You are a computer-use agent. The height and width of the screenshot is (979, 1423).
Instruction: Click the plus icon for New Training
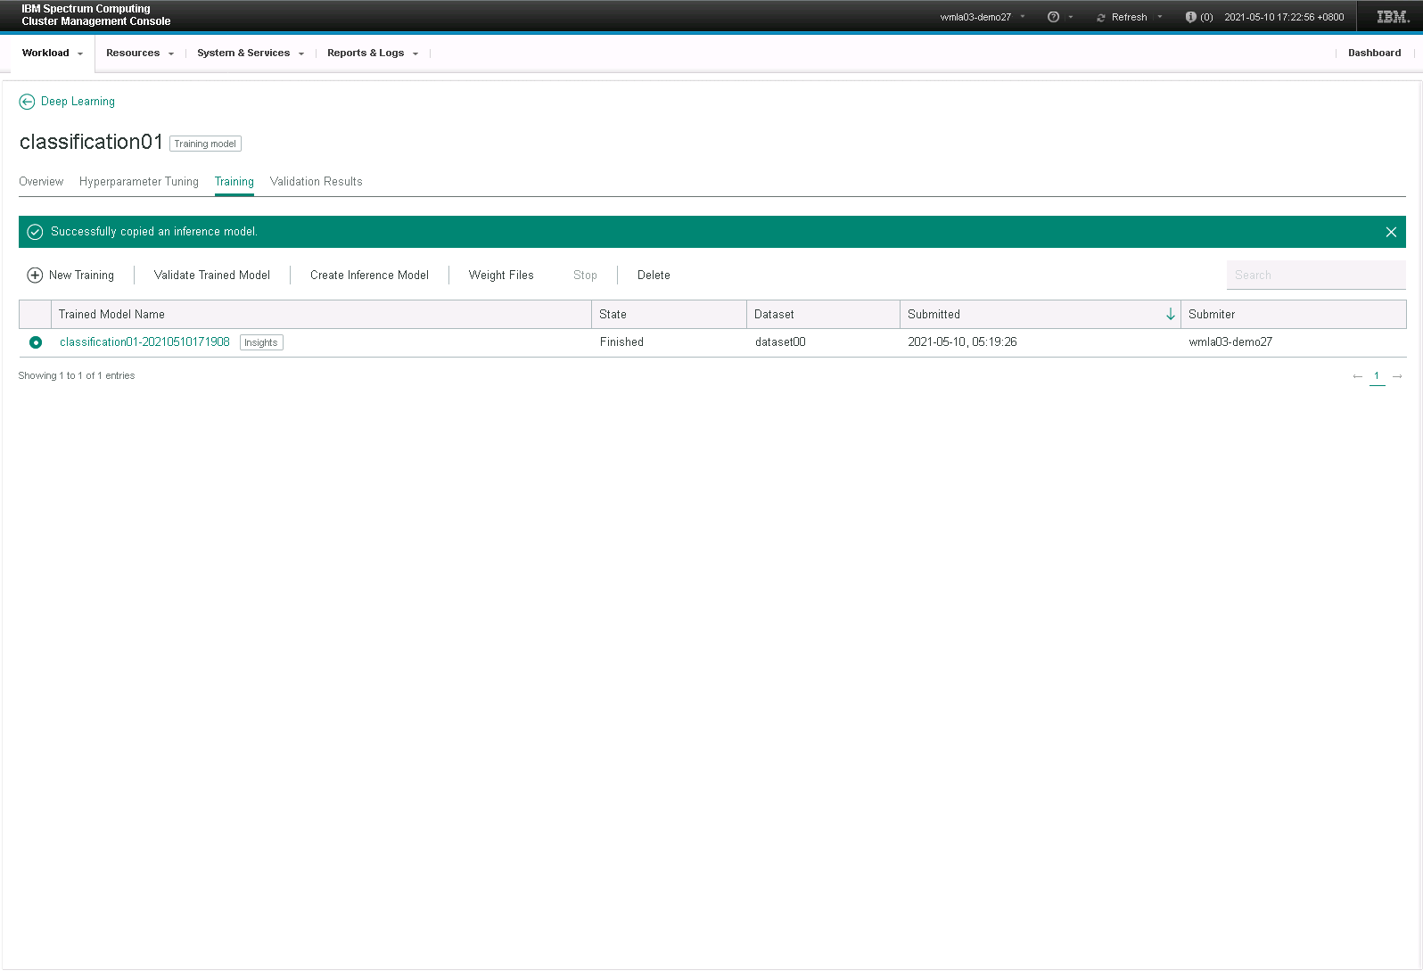click(x=35, y=276)
